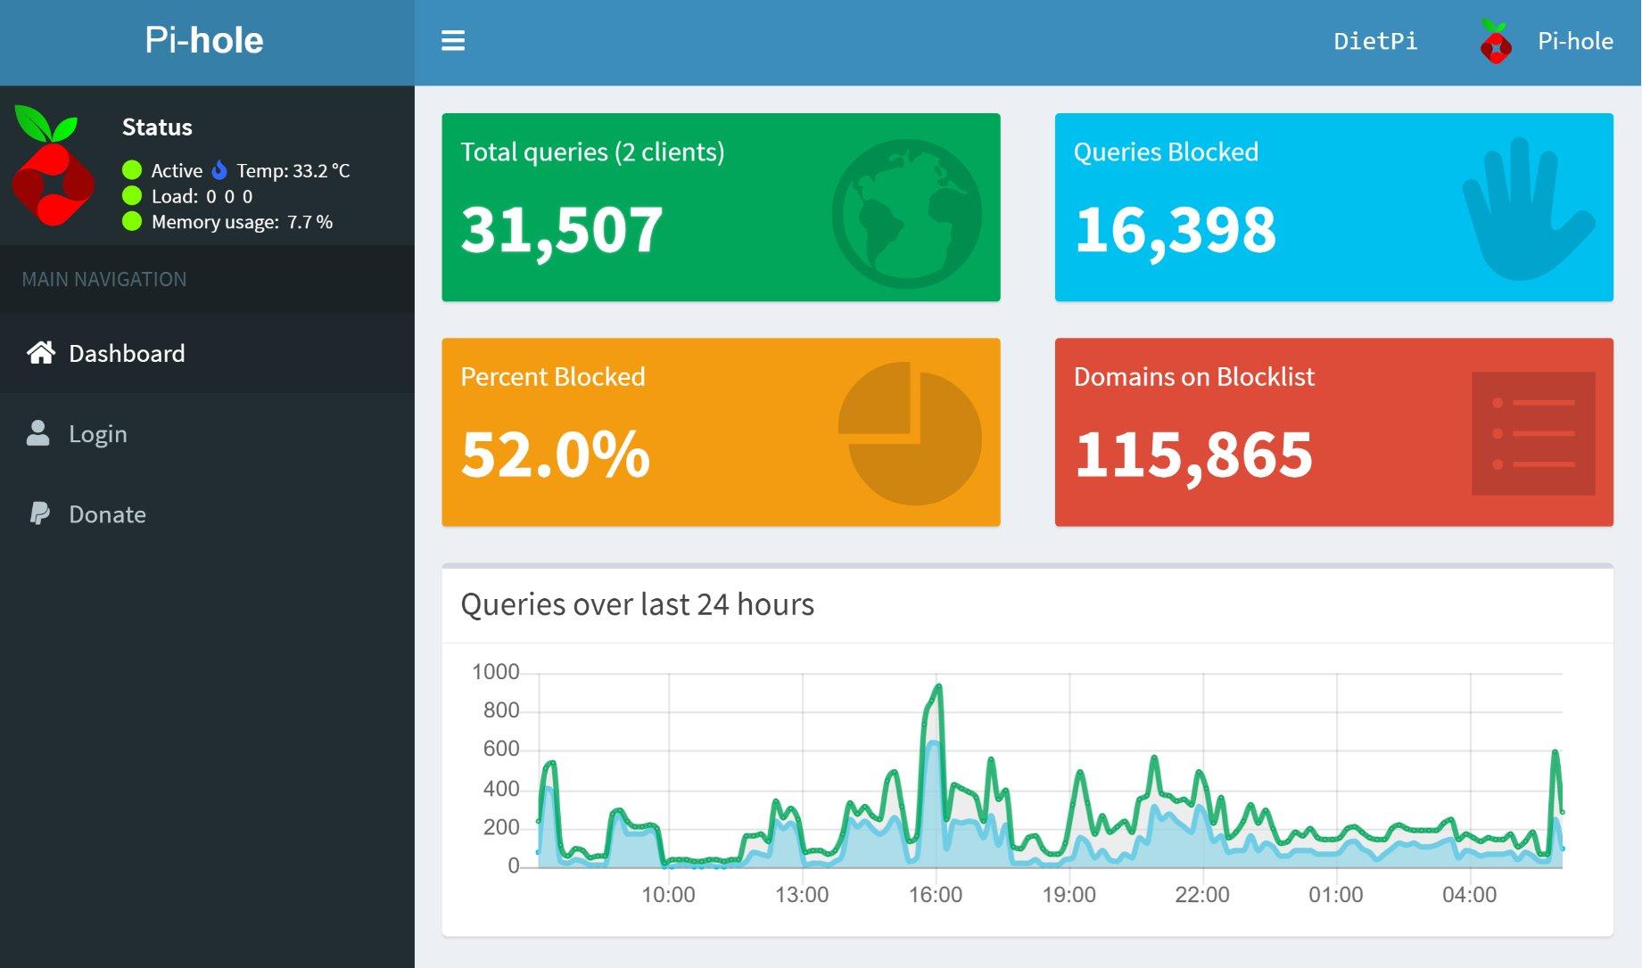Image resolution: width=1642 pixels, height=968 pixels.
Task: Open the Pi-hole menu at top right
Action: pyautogui.click(x=1574, y=41)
